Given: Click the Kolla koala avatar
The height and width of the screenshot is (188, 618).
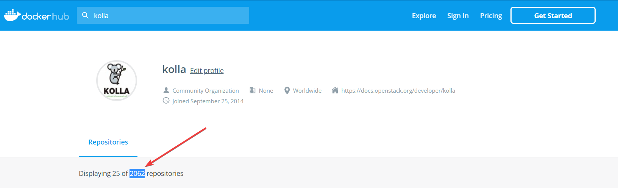Looking at the screenshot, I should pos(117,81).
